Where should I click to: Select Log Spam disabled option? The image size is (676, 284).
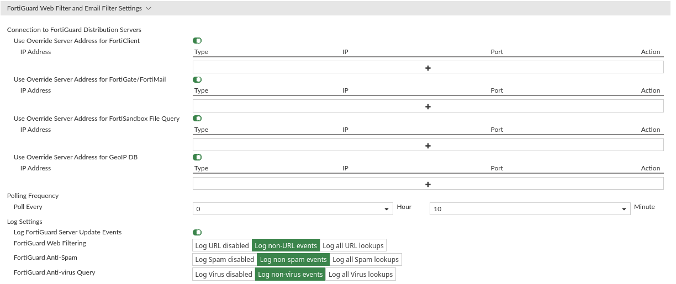tap(225, 259)
